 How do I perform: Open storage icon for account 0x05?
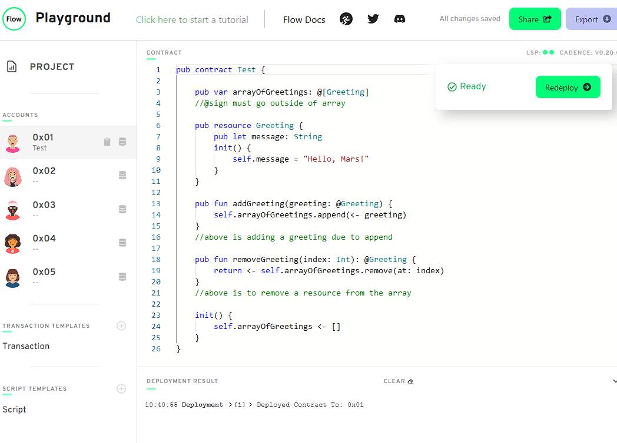click(x=122, y=277)
